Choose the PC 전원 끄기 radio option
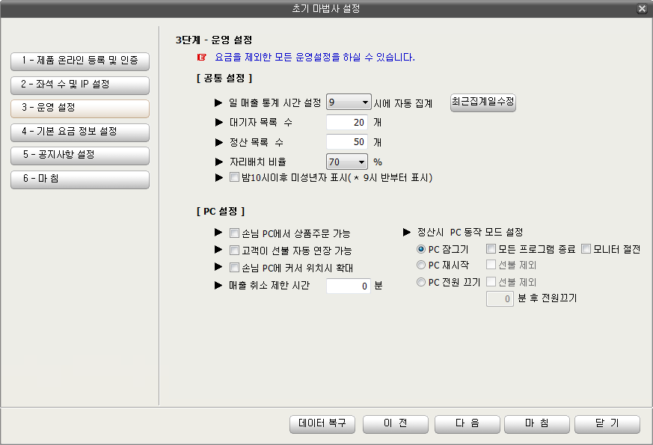Screen dimensions: 653x445 (x=421, y=282)
